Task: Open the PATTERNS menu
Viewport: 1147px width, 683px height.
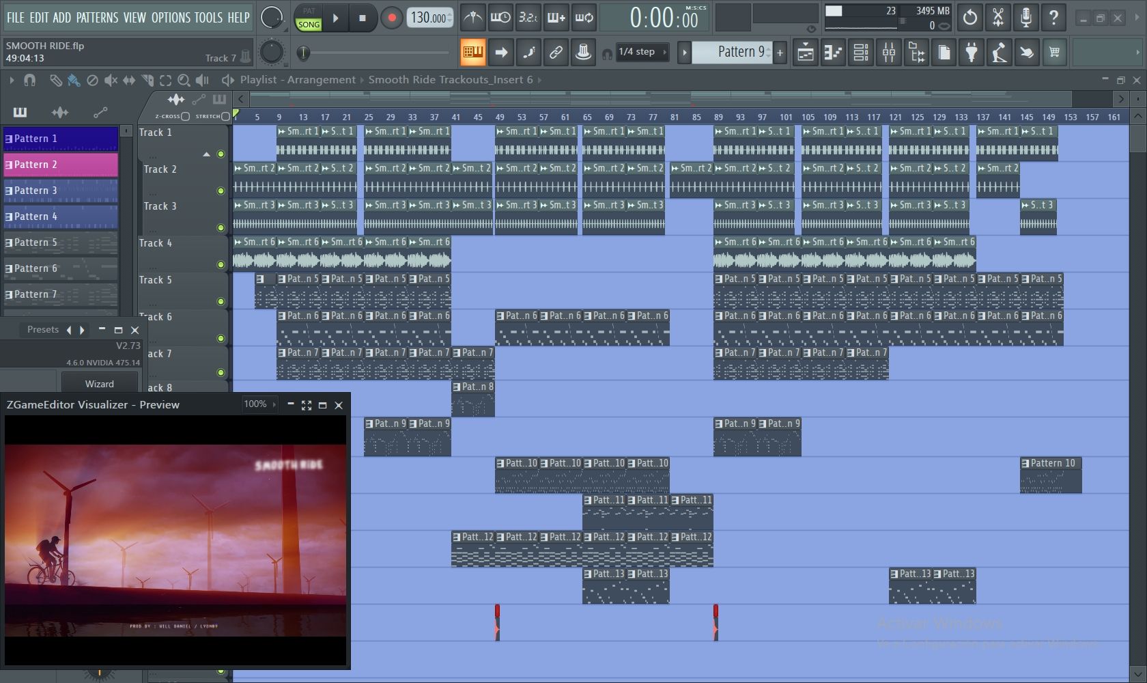Action: [x=97, y=18]
